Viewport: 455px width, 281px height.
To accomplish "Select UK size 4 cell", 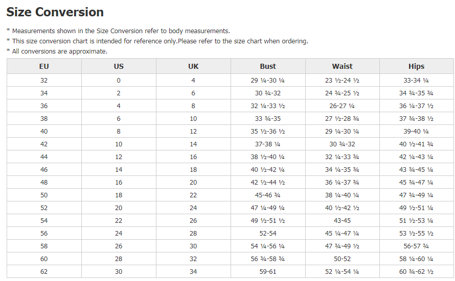I will pos(193,80).
